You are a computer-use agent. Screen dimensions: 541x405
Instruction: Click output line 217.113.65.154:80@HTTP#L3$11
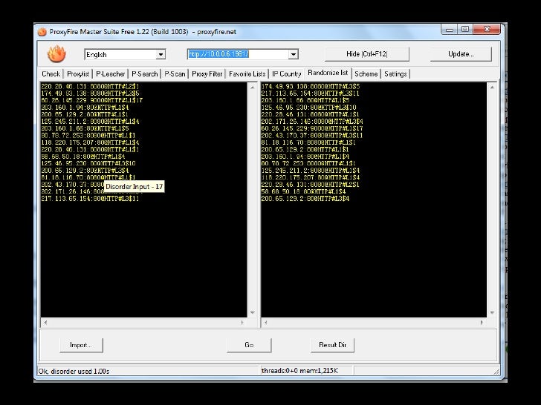[x=310, y=93]
